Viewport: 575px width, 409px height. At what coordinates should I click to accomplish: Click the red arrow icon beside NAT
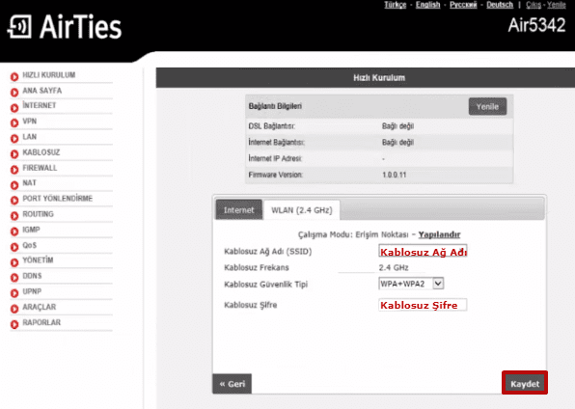pyautogui.click(x=14, y=185)
